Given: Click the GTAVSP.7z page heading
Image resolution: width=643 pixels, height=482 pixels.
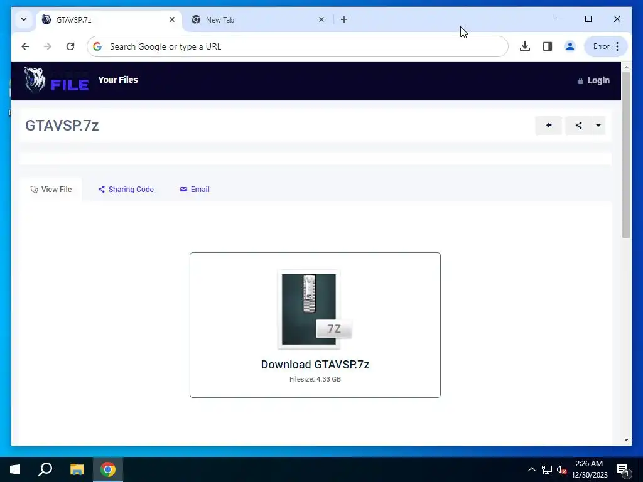Looking at the screenshot, I should (x=62, y=126).
